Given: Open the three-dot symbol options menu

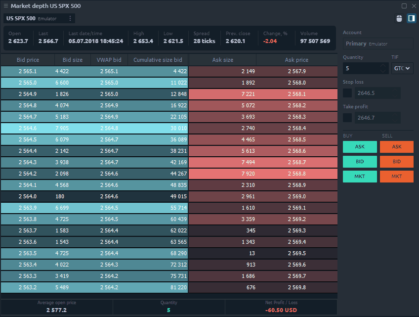Looking at the screenshot, I should coord(70,19).
